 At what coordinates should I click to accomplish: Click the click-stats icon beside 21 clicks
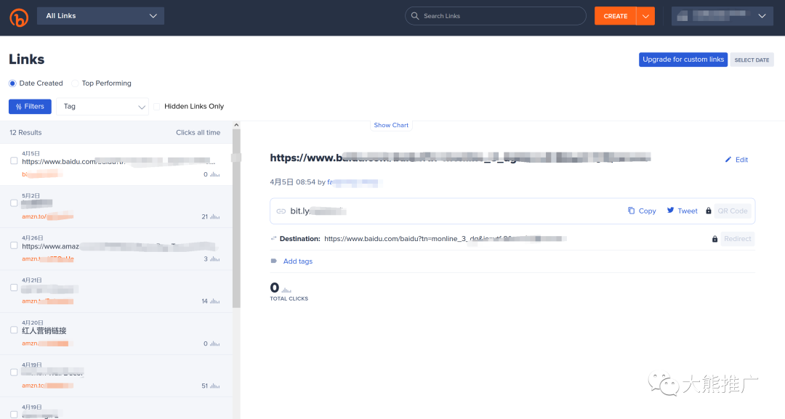pyautogui.click(x=214, y=217)
